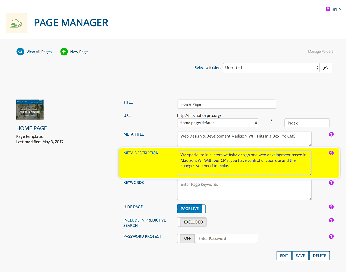Click the SAVE button

click(x=300, y=256)
